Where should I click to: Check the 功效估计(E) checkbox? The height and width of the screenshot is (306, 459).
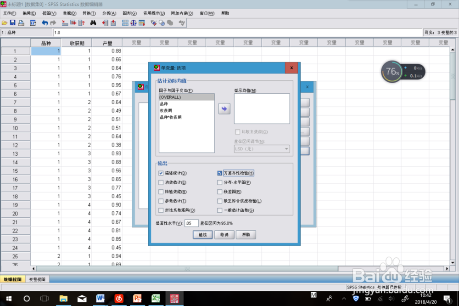tap(161, 182)
